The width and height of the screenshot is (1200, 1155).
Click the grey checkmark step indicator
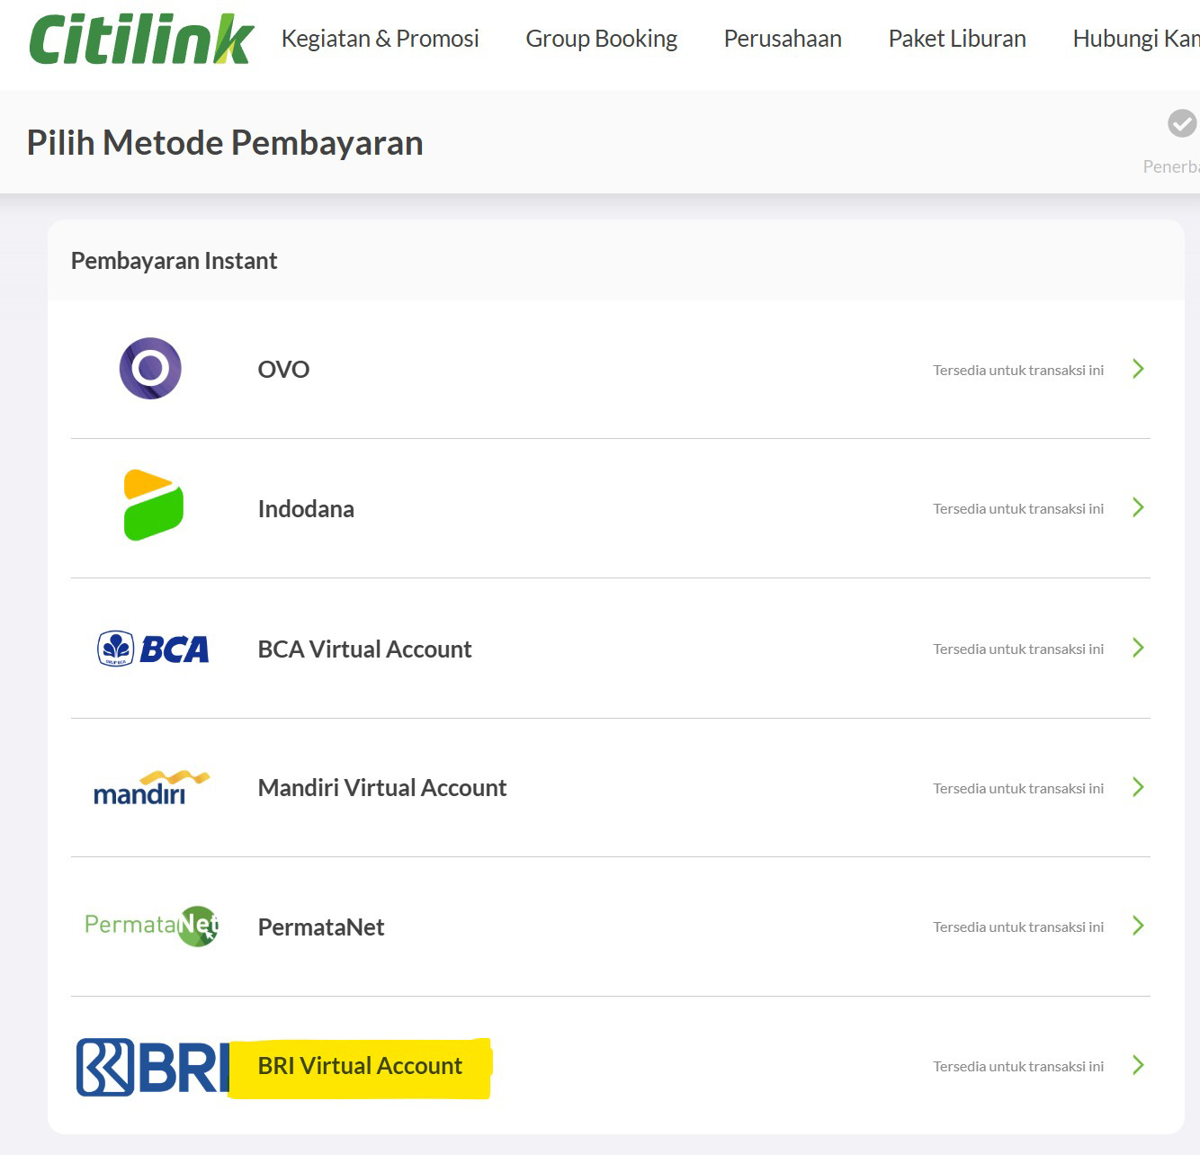coord(1182,123)
